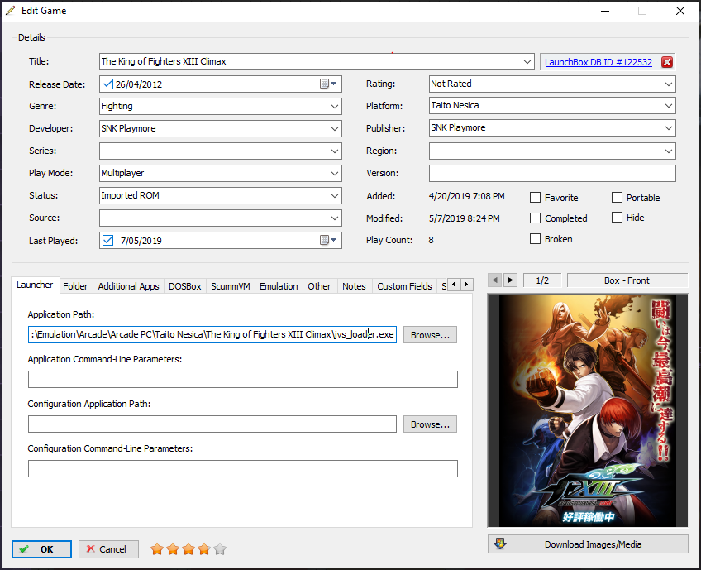Click the Application Path text field
Screen dimensions: 701x570
pyautogui.click(x=212, y=335)
